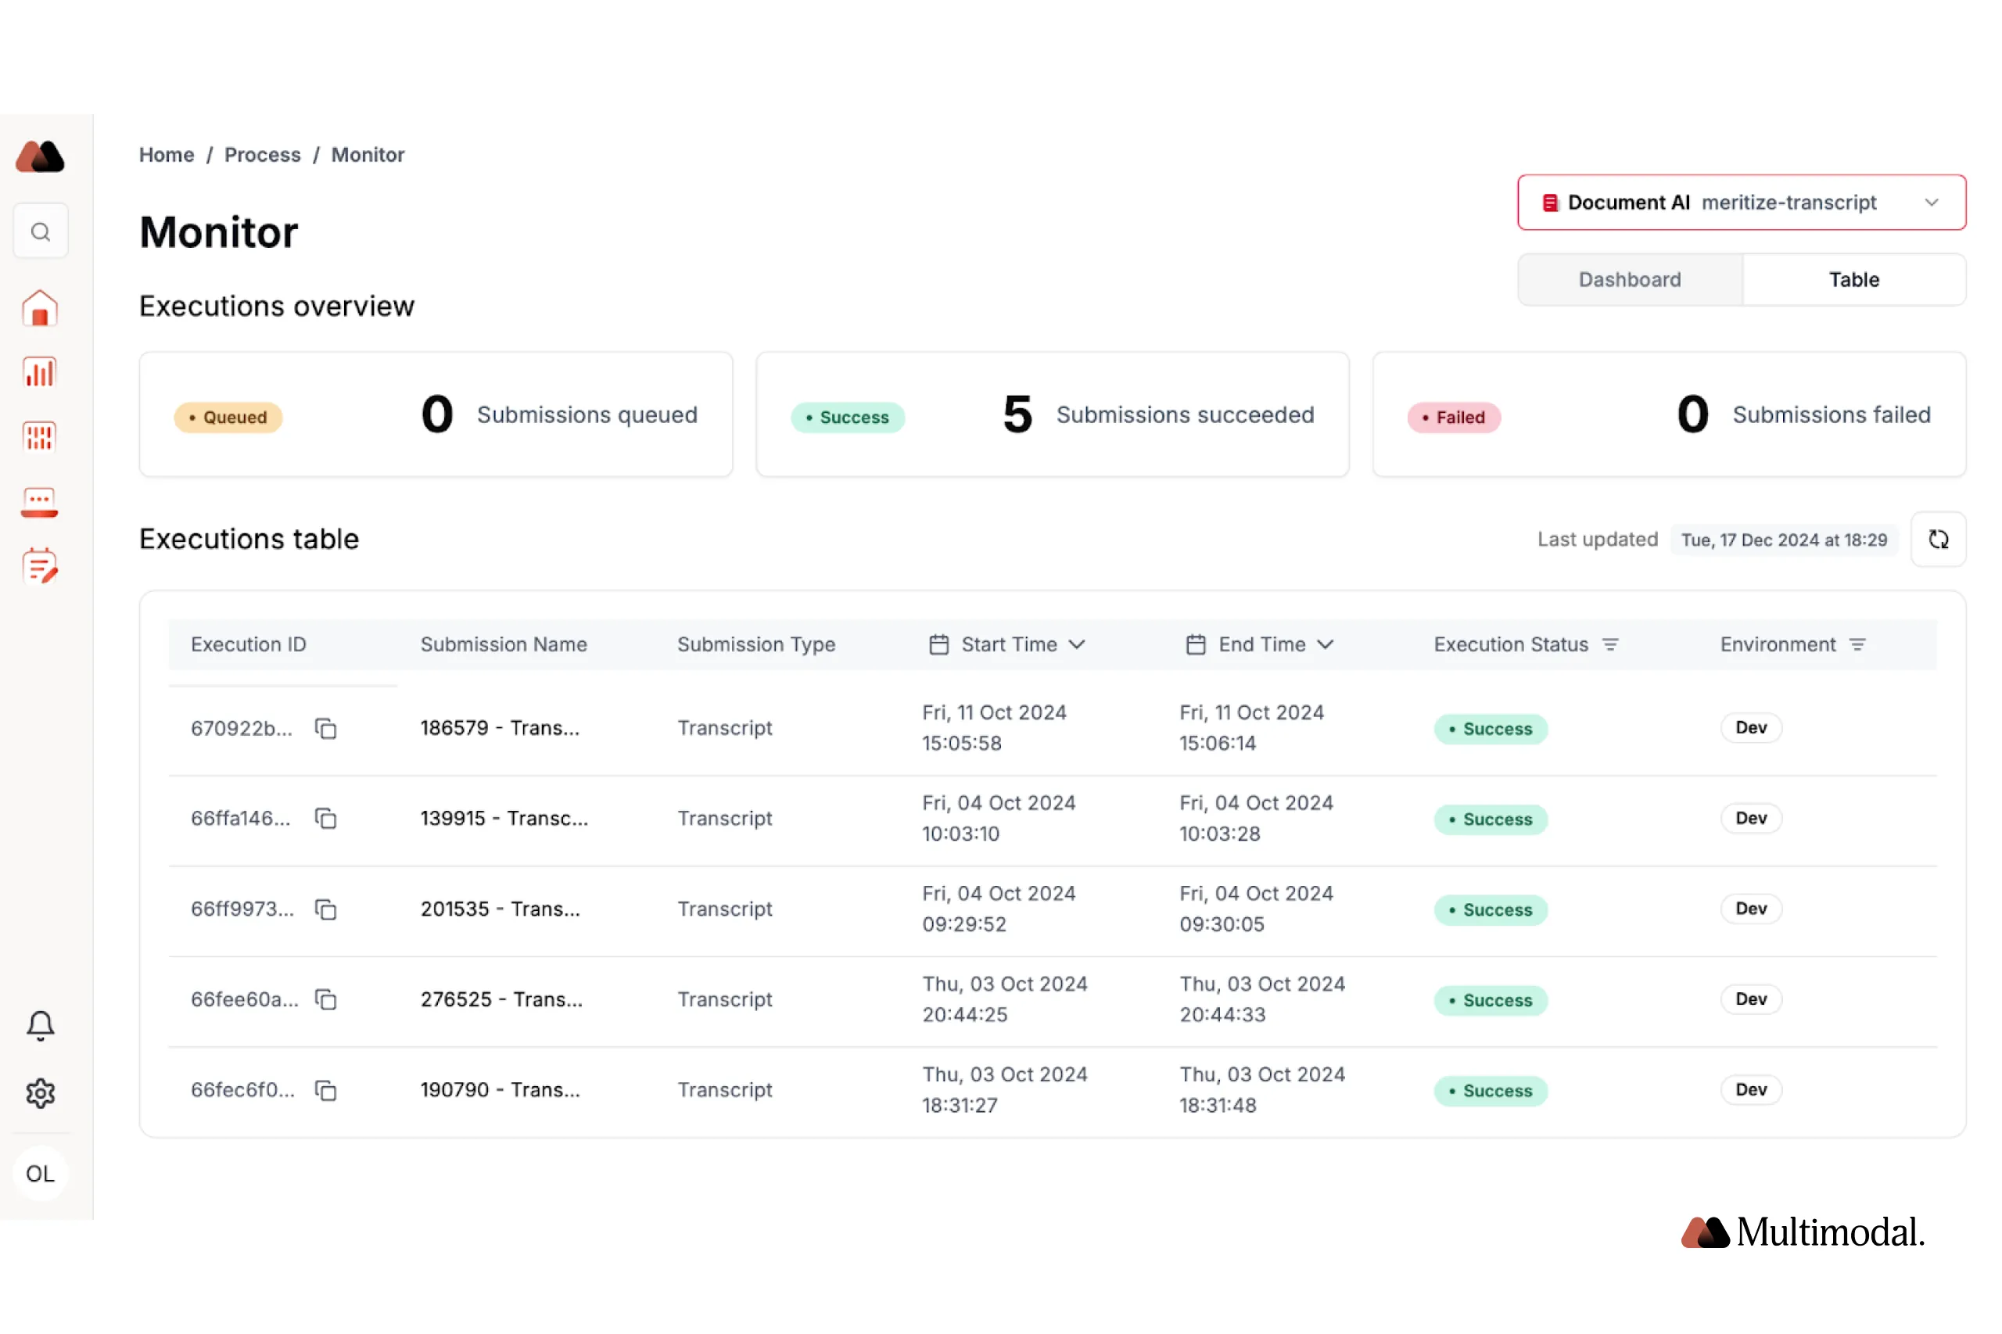Image resolution: width=2002 pixels, height=1334 pixels.
Task: Open the OL user avatar
Action: tap(40, 1174)
